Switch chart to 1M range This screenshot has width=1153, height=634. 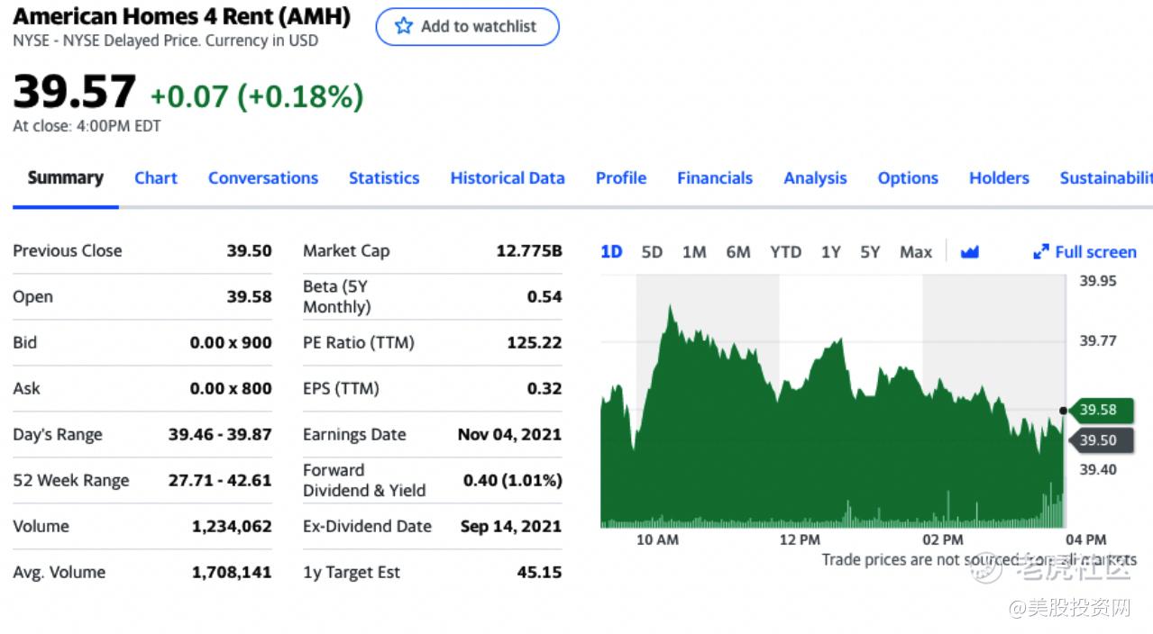tap(694, 252)
